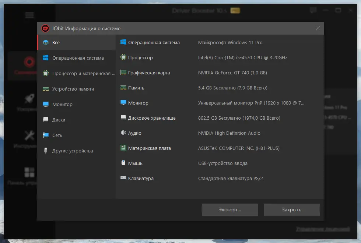
Task: Click 'ASUSTeK COMPUTER INC. (H81-PLUS)' value
Action: click(239, 148)
